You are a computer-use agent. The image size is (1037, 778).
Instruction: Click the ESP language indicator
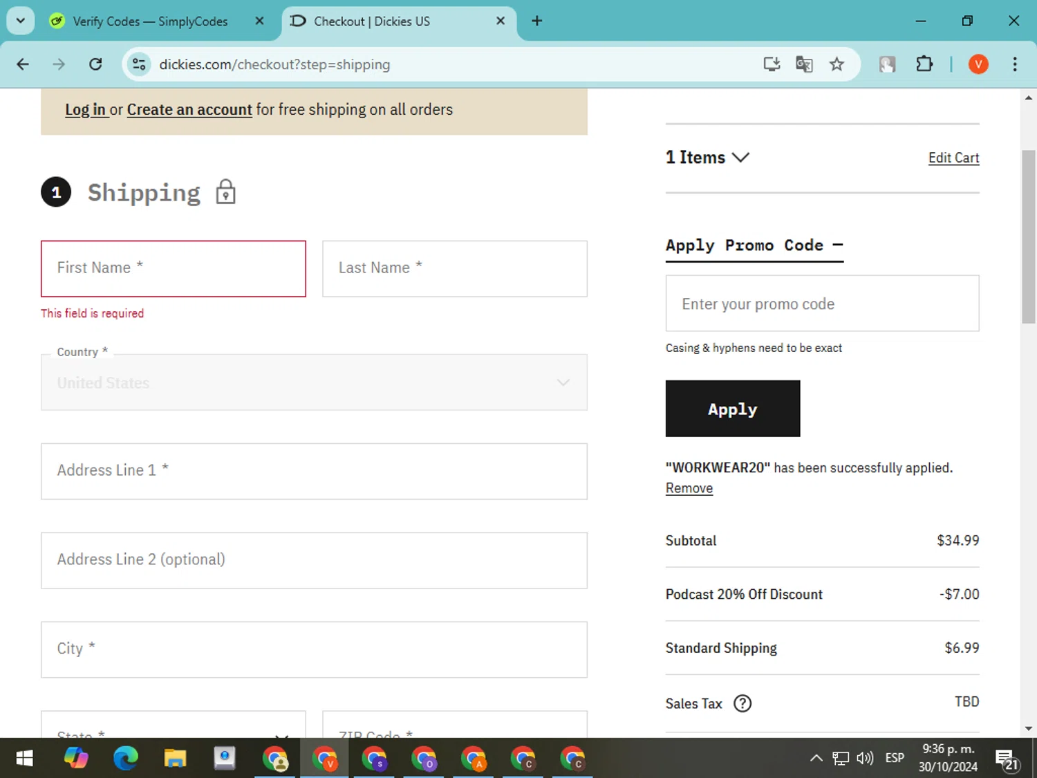pos(894,759)
